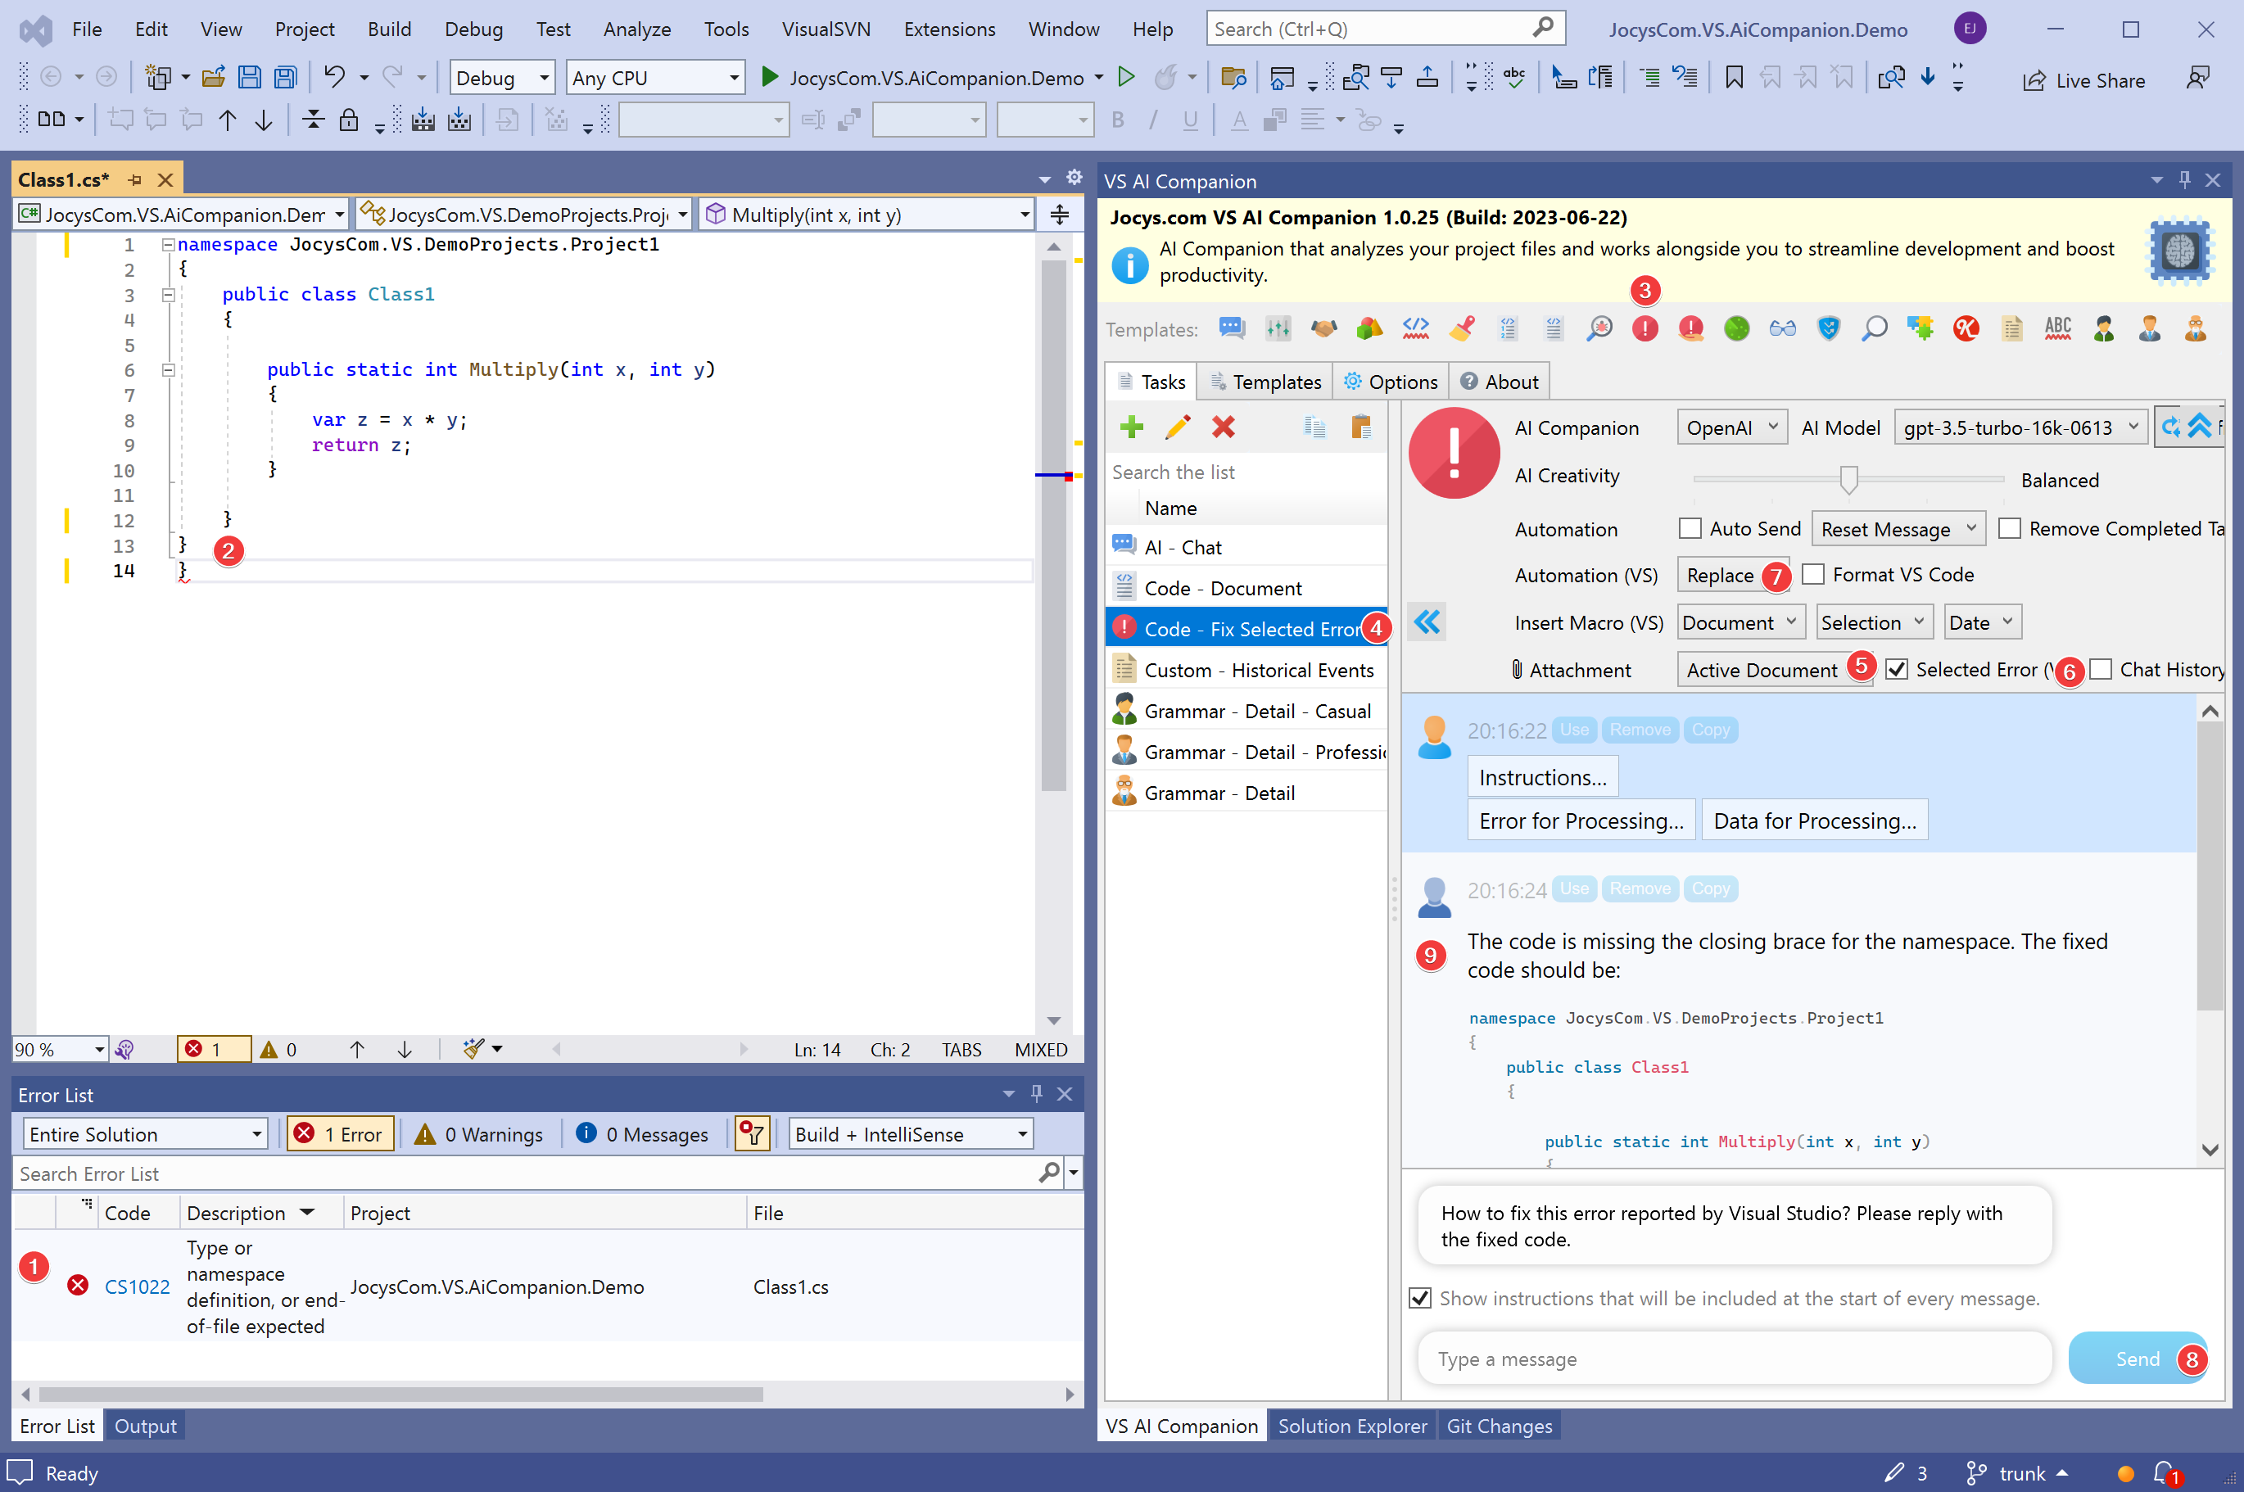Viewport: 2244px width, 1492px height.
Task: Click the blue shield template icon
Action: (1828, 329)
